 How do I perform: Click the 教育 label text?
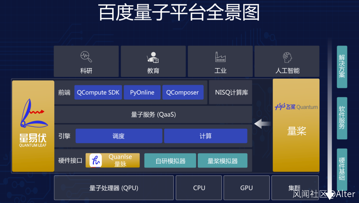point(153,71)
